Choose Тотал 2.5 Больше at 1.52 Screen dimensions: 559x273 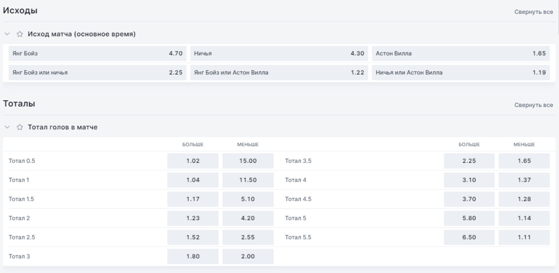tap(193, 238)
